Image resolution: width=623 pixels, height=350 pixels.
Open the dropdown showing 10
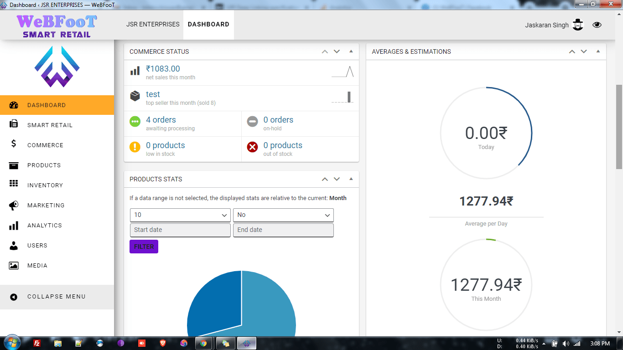(180, 215)
